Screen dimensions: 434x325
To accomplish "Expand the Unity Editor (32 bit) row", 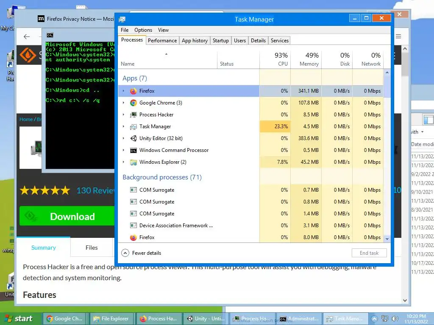I will coord(123,138).
